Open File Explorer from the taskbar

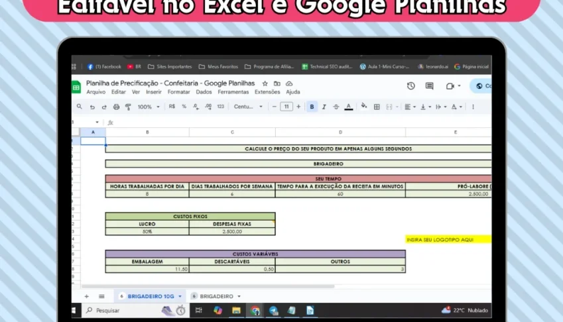click(x=236, y=311)
